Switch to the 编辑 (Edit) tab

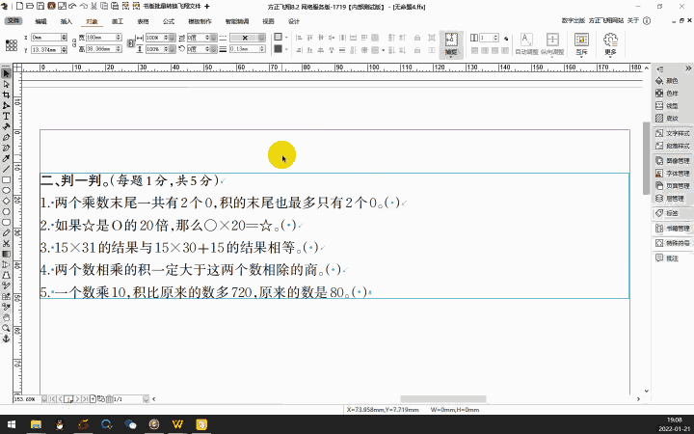coord(40,21)
